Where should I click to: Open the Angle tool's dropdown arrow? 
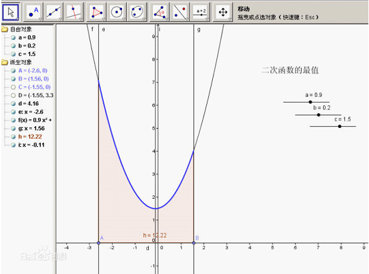coord(166,19)
